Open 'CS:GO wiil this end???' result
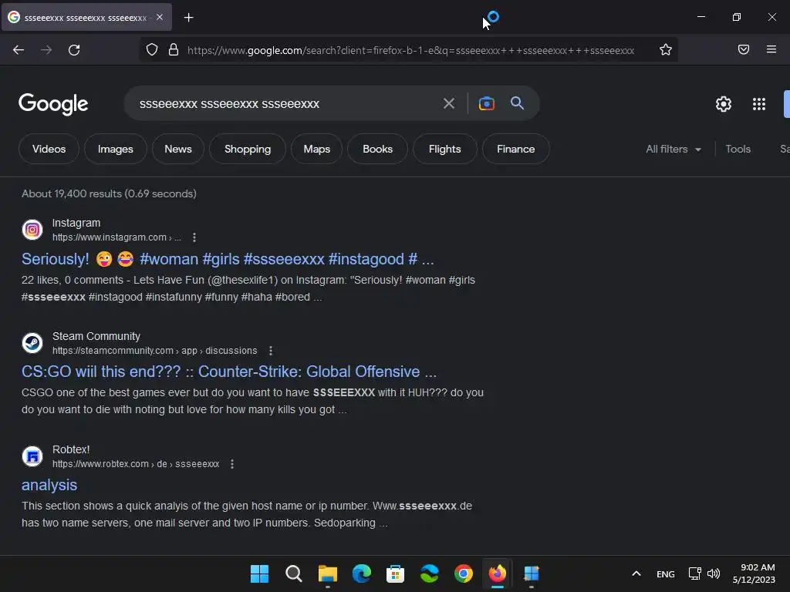 pos(229,372)
